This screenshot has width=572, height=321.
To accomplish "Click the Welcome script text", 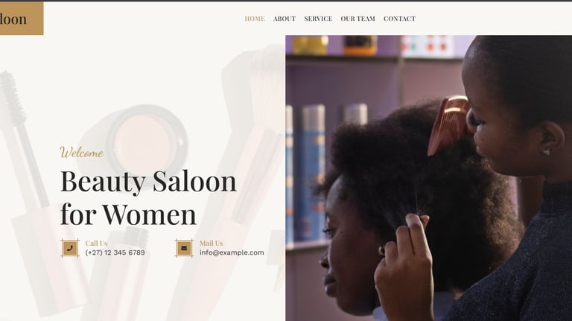I will [x=82, y=152].
